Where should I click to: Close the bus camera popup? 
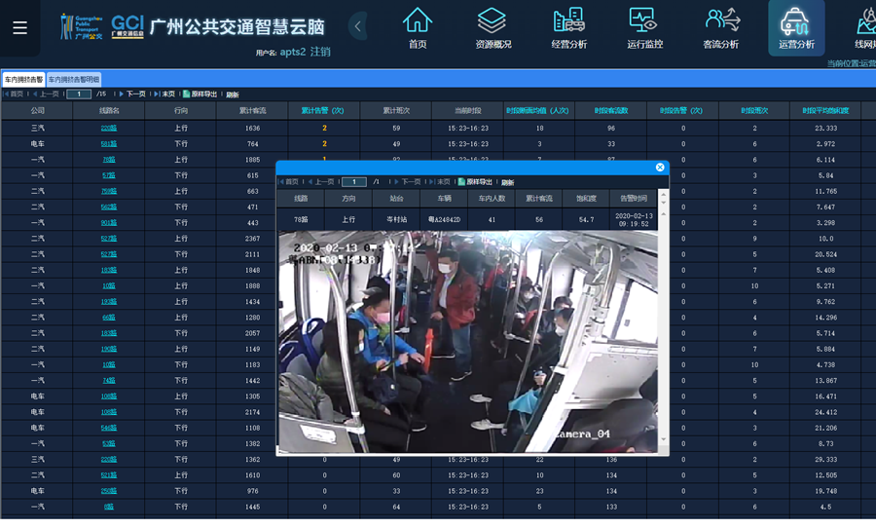(x=660, y=168)
